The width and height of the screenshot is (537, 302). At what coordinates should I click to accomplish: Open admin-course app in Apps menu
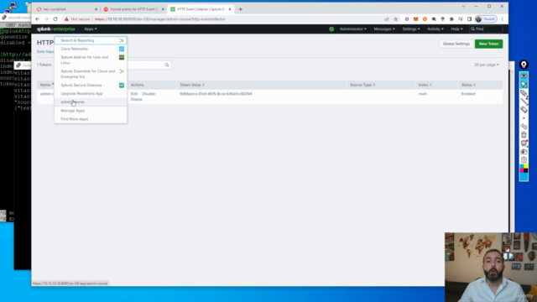coord(91,102)
